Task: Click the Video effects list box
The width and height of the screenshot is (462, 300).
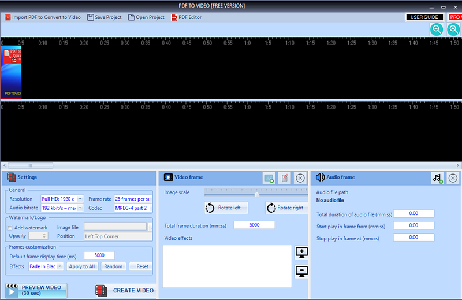Action: [227, 266]
